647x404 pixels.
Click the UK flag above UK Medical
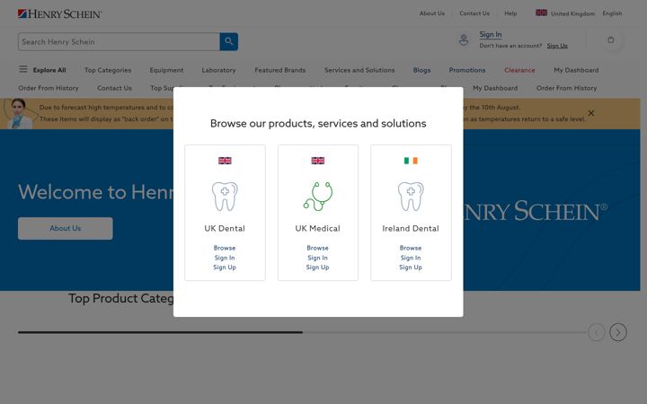[x=318, y=161]
